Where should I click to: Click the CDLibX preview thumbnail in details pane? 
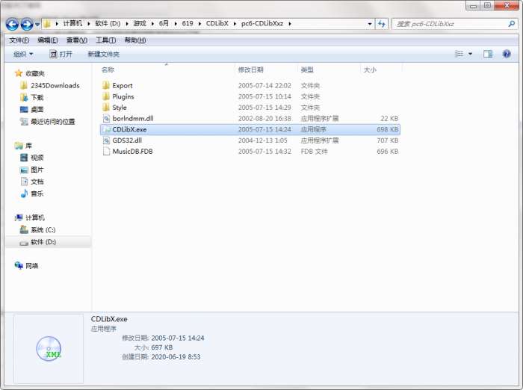(49, 349)
